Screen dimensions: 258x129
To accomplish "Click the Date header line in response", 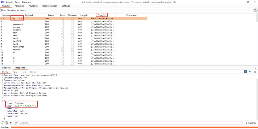I will tap(25, 83).
